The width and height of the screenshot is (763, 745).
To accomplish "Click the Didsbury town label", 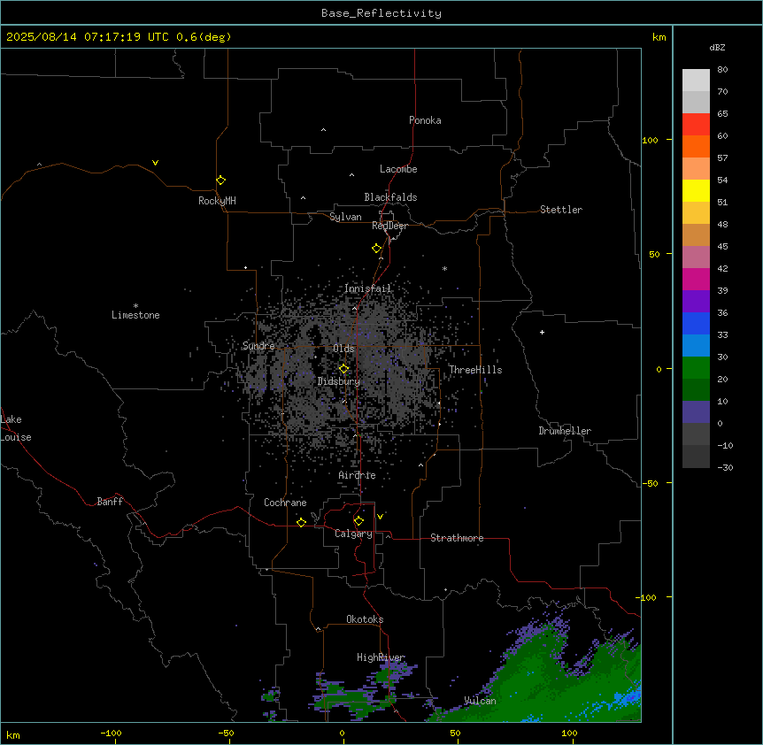I will pyautogui.click(x=339, y=381).
